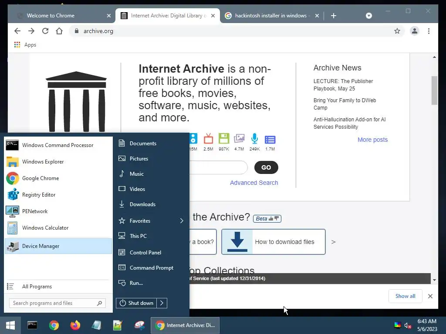446x334 pixels.
Task: Focus the Search programs and files box
Action: [57, 303]
